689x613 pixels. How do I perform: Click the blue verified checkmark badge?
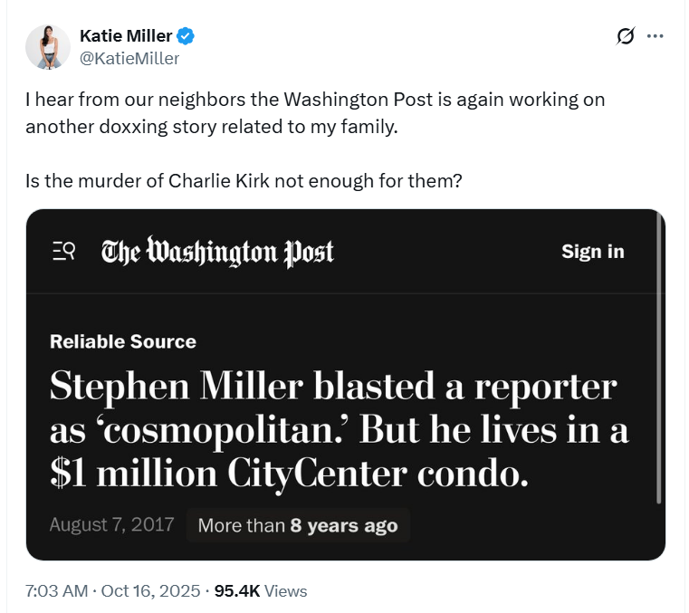point(186,36)
